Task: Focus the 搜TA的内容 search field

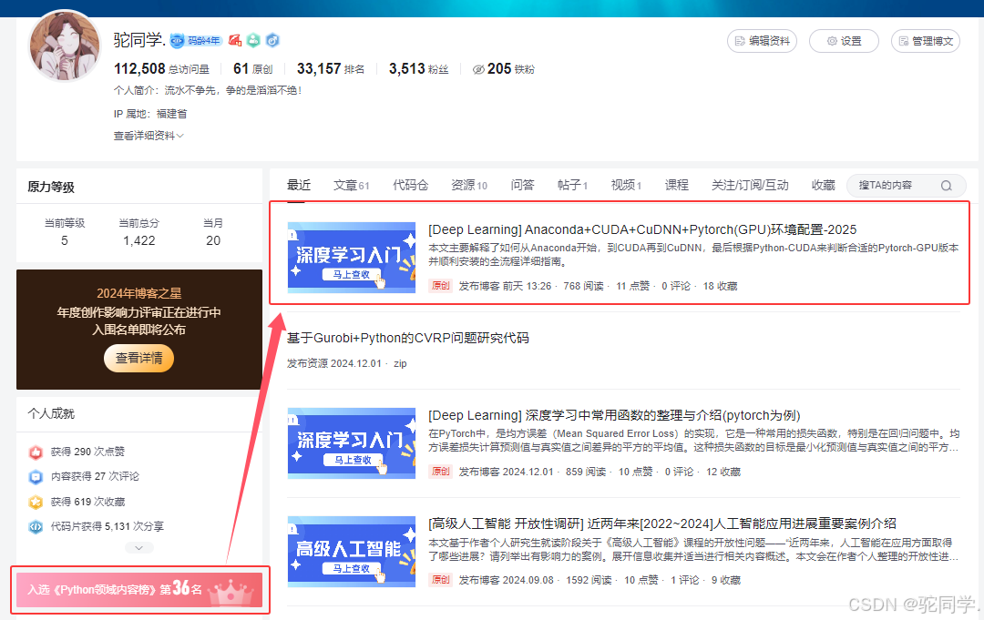Action: pyautogui.click(x=907, y=186)
